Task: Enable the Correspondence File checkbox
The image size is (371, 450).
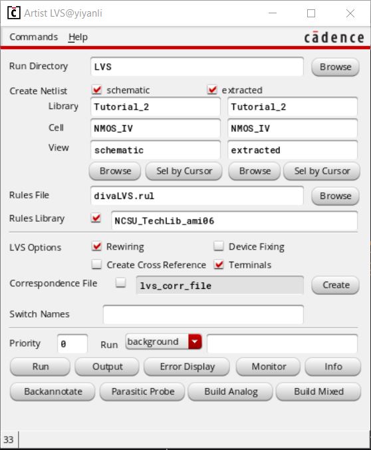Action: 120,283
